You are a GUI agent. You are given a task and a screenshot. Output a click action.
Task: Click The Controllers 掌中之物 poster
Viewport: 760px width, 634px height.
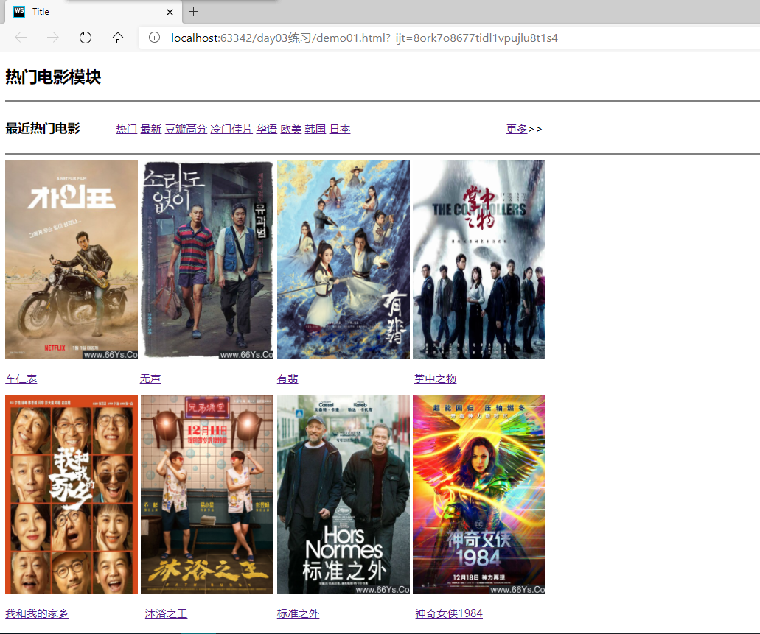[x=479, y=259]
